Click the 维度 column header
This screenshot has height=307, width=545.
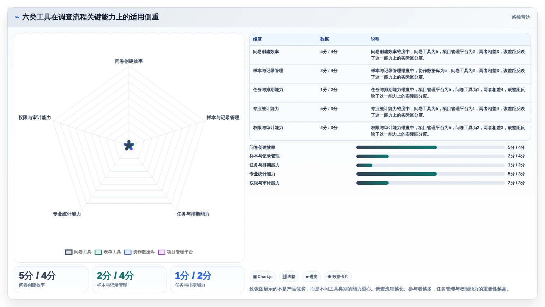[257, 39]
